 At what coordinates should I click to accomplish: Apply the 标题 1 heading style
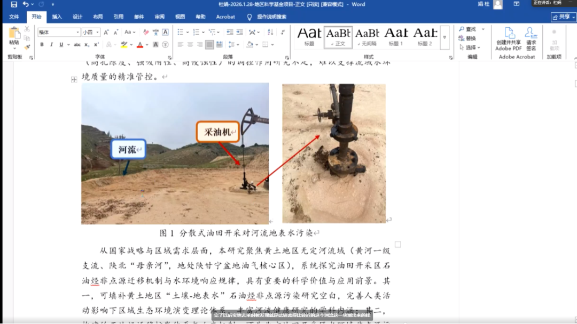(x=396, y=37)
